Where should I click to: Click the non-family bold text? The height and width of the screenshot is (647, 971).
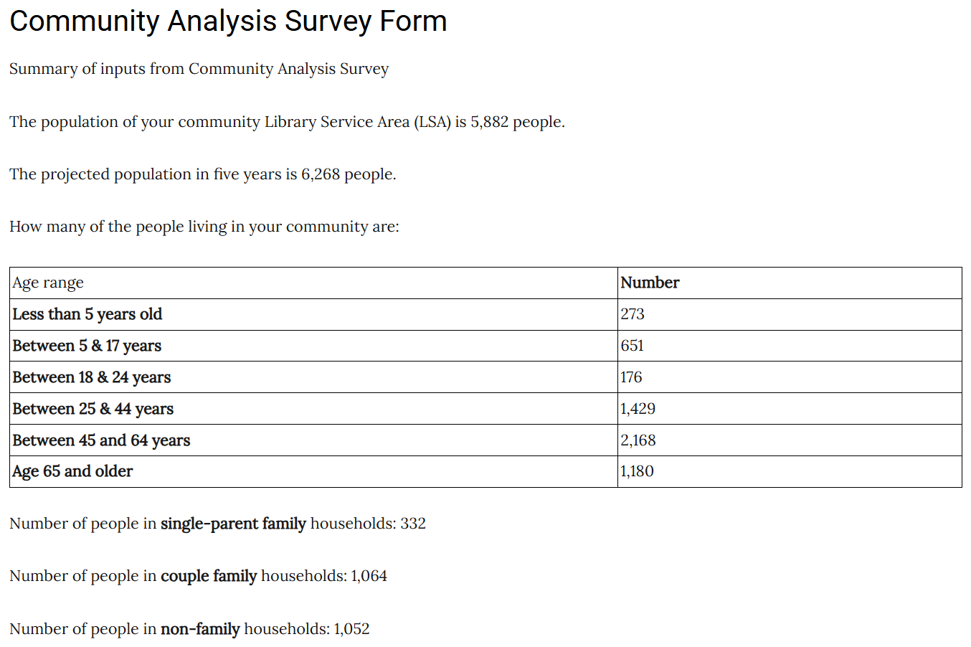coord(200,629)
